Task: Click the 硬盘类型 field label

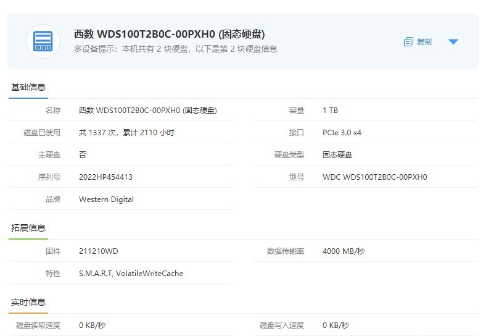Action: (289, 155)
